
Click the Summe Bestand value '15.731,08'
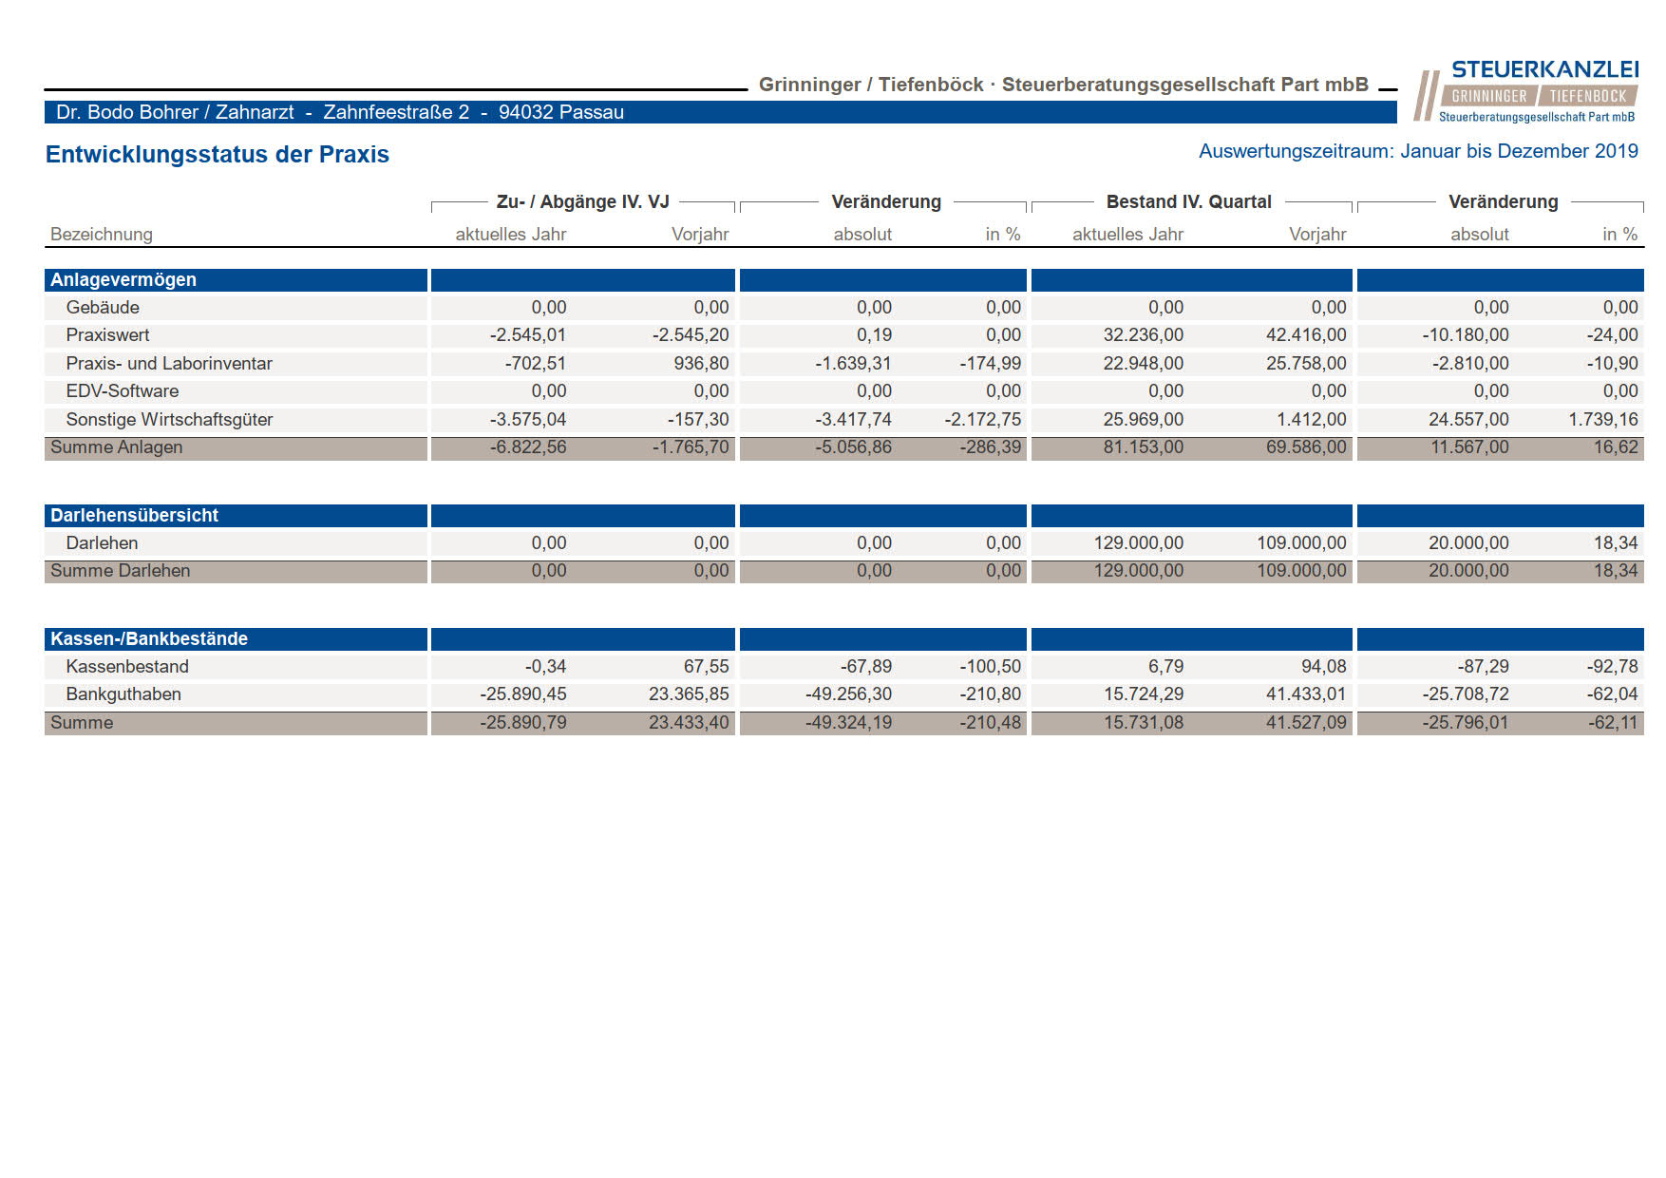tap(1144, 723)
